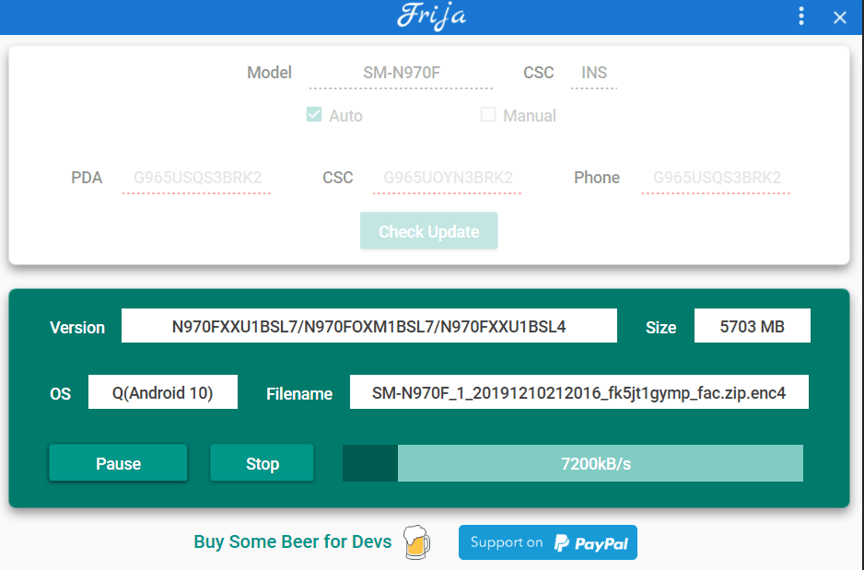Screen dimensions: 864x570
Task: Click the Frija title logo
Action: point(432,16)
